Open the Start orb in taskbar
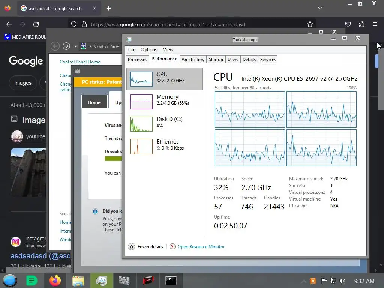 point(10,280)
